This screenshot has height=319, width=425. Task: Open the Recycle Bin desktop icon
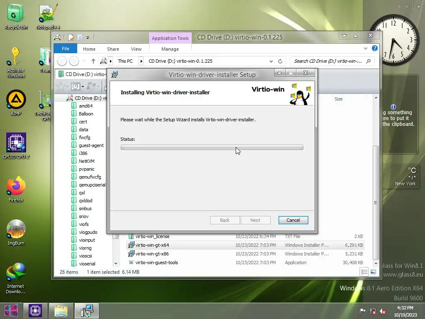coord(15,16)
